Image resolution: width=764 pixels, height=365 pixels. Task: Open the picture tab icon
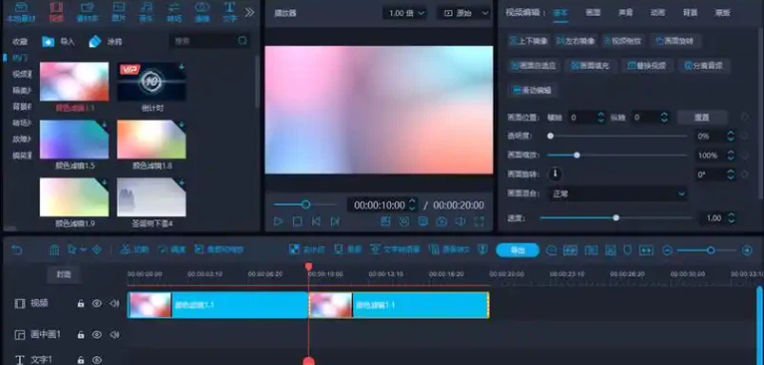click(119, 7)
